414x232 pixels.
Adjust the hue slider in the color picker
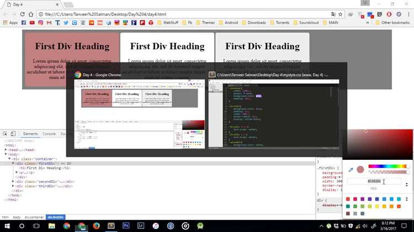388,166
